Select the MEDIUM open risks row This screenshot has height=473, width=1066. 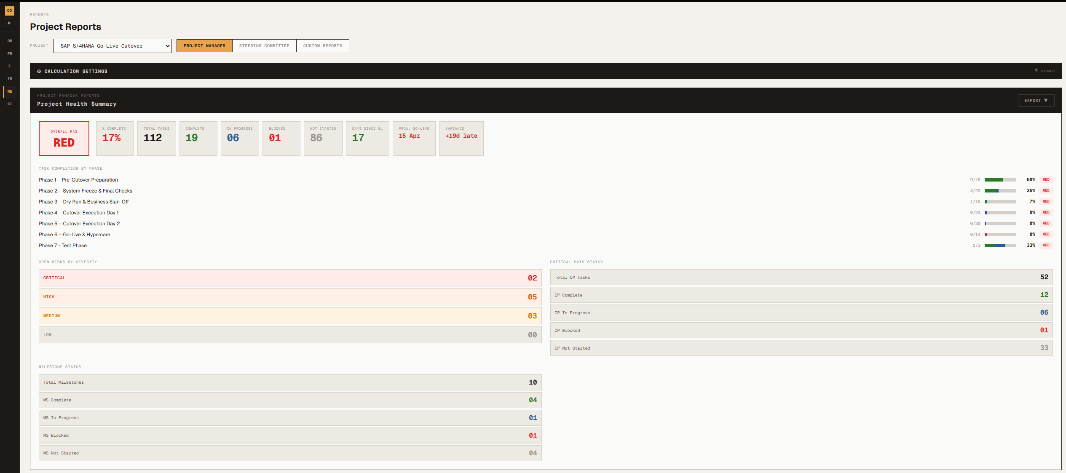[290, 316]
